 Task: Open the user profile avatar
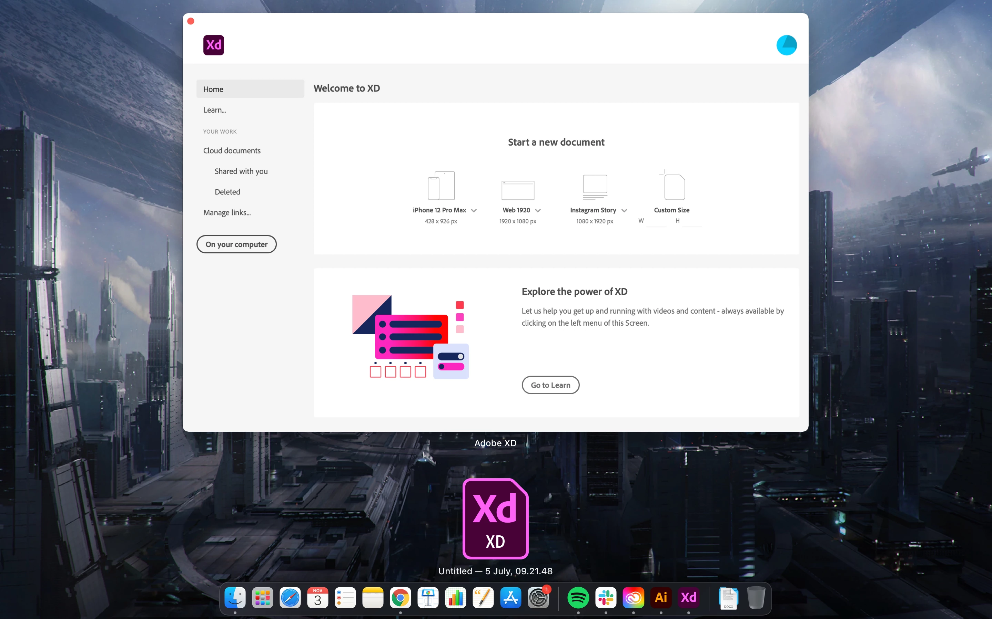pyautogui.click(x=786, y=45)
